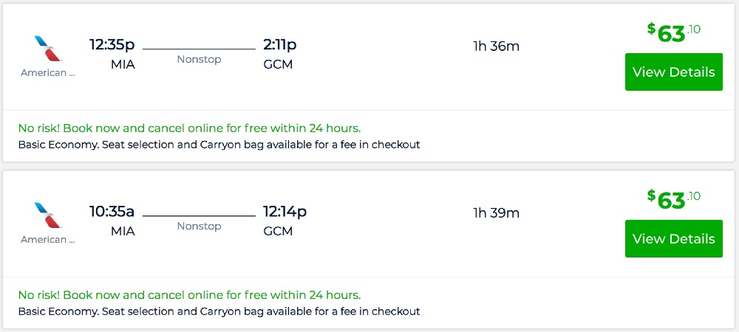Click the $63.10 price on the 1h 39m flight
The height and width of the screenshot is (332, 739).
point(673,200)
